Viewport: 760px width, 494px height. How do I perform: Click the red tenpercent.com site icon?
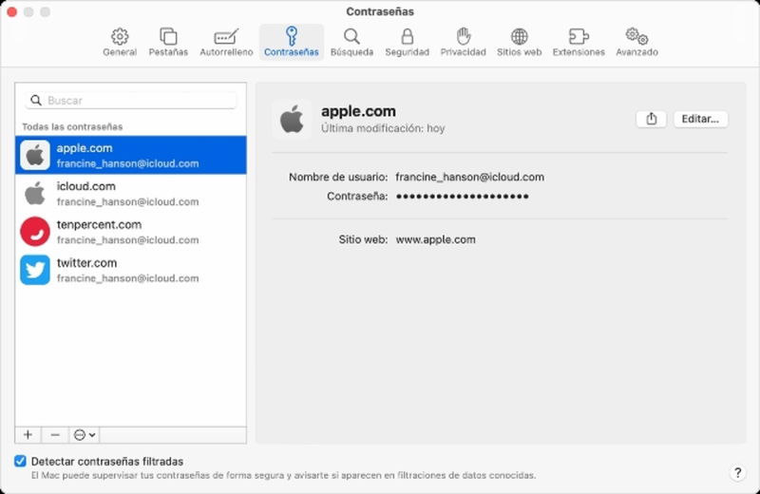click(35, 232)
